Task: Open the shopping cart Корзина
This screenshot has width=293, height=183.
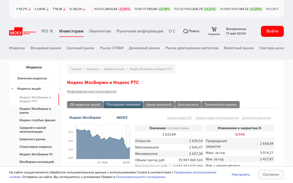Action: (214, 31)
